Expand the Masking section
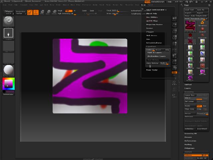This screenshot has width=213, height=160. click(188, 144)
